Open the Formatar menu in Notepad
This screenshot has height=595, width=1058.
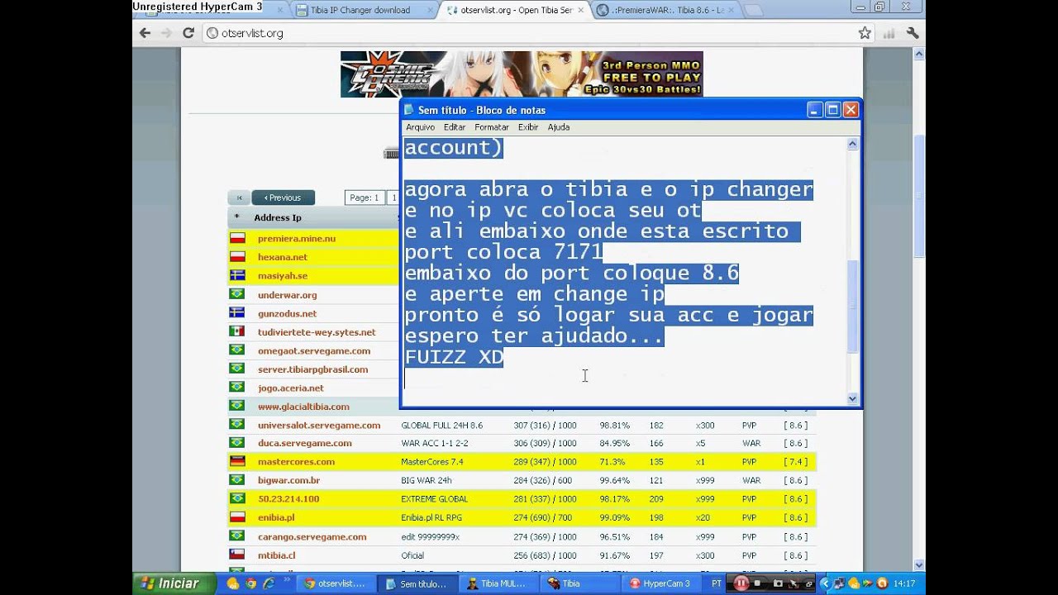492,127
